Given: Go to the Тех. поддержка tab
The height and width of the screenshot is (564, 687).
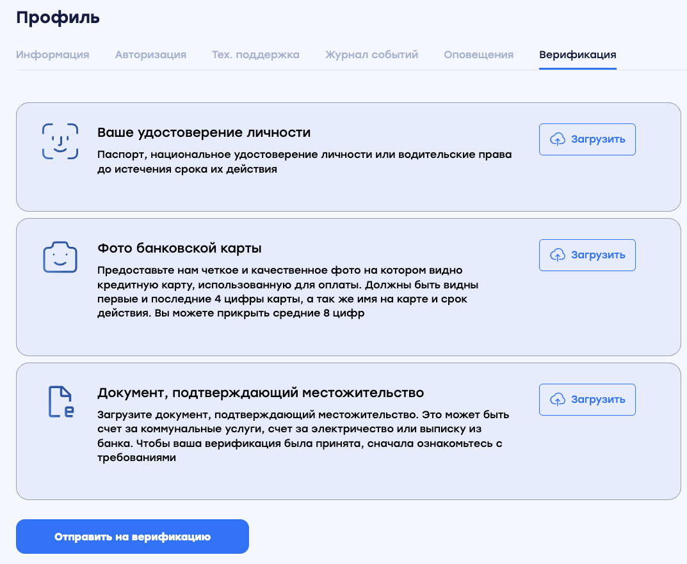Looking at the screenshot, I should pos(255,55).
